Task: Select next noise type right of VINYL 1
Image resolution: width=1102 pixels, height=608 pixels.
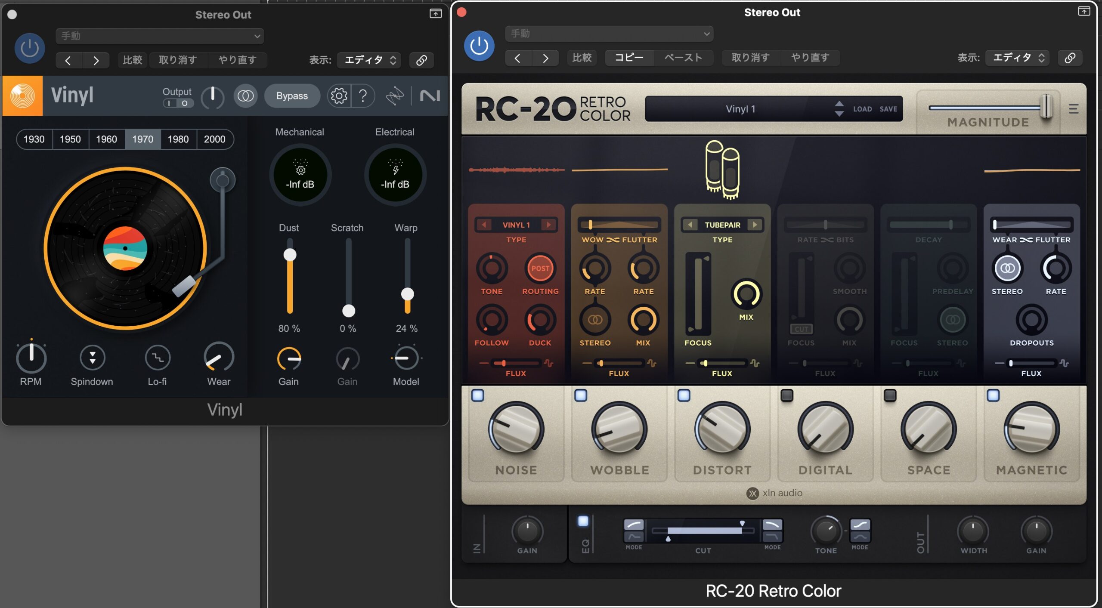Action: pyautogui.click(x=548, y=225)
